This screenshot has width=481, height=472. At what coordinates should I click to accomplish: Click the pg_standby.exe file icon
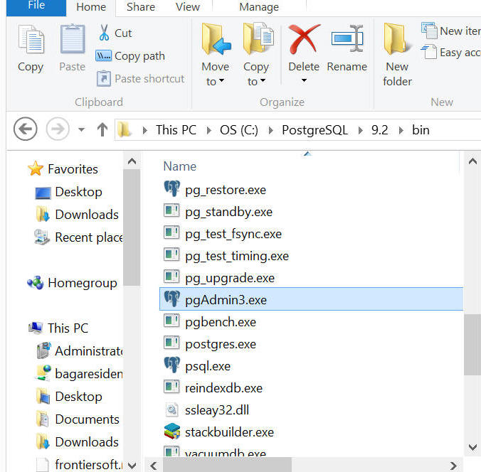171,210
